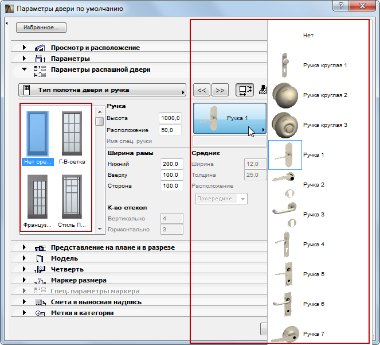This screenshot has height=345, width=380.
Task: Expand the Метки и категории section
Action: 24,313
